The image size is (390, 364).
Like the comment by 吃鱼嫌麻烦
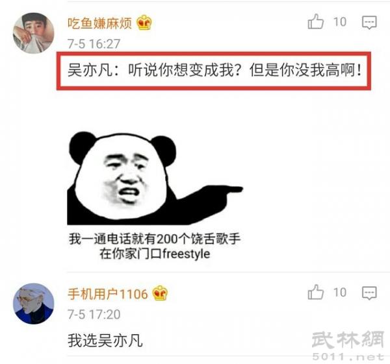[x=316, y=21]
